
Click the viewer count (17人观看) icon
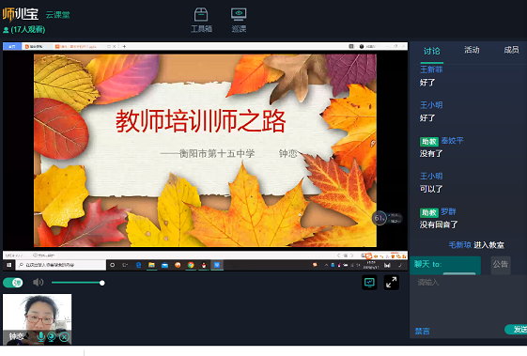tap(6, 30)
